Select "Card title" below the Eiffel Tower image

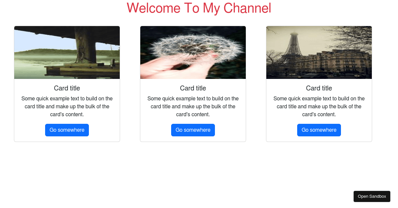coord(319,88)
